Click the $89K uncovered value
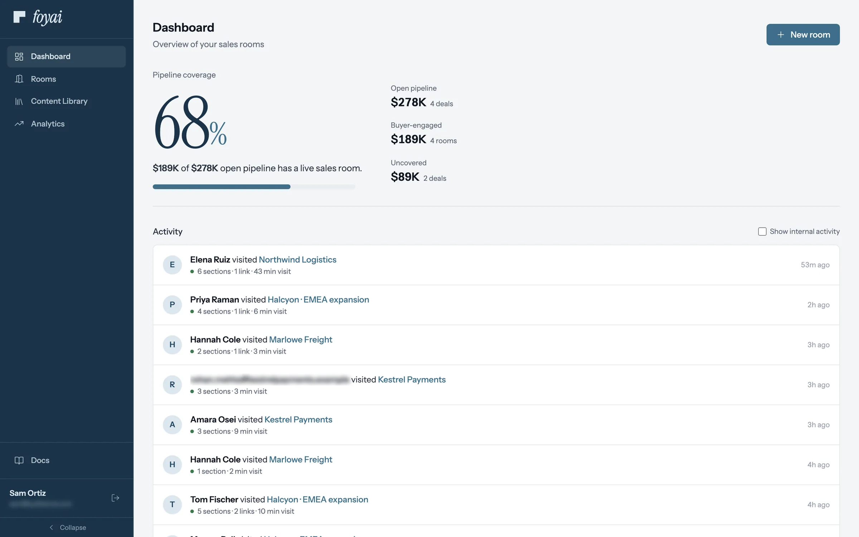 point(405,177)
